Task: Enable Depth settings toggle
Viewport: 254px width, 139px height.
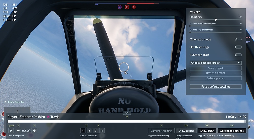Action: click(x=238, y=47)
